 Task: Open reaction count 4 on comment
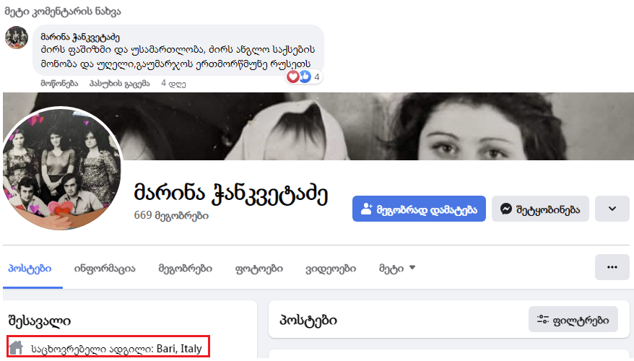point(317,77)
